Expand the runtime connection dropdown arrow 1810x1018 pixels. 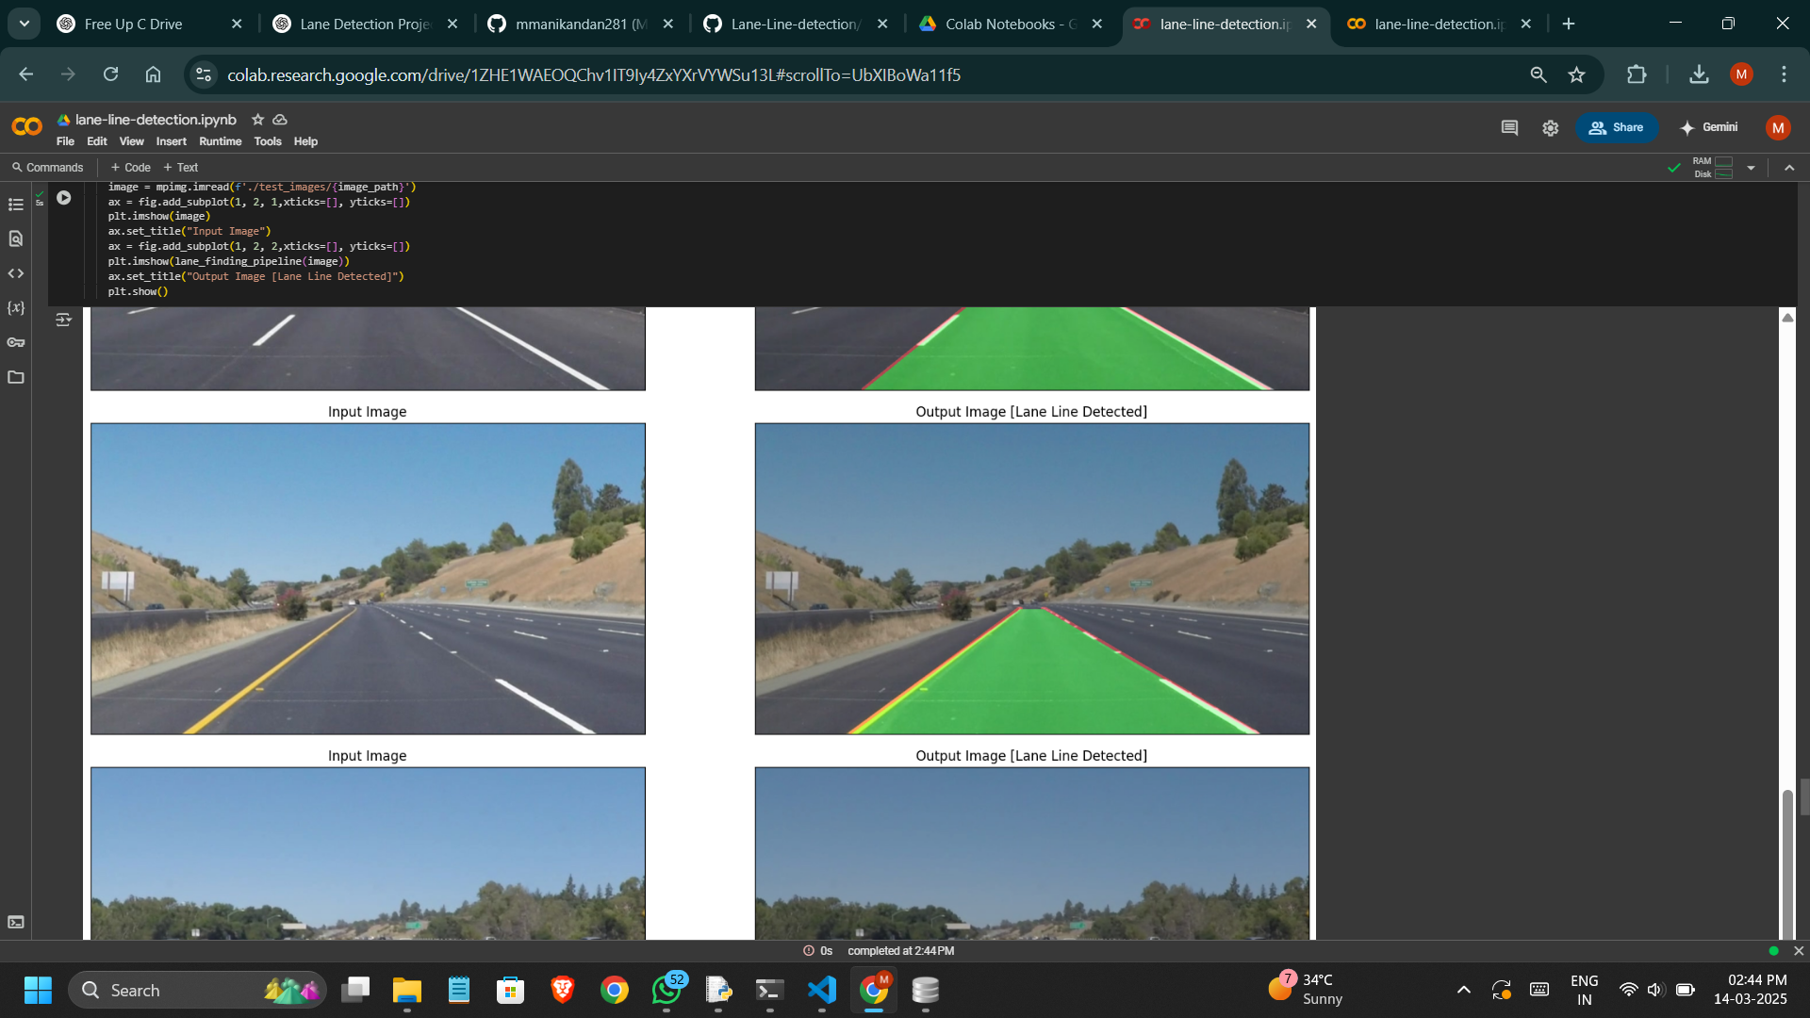point(1751,168)
